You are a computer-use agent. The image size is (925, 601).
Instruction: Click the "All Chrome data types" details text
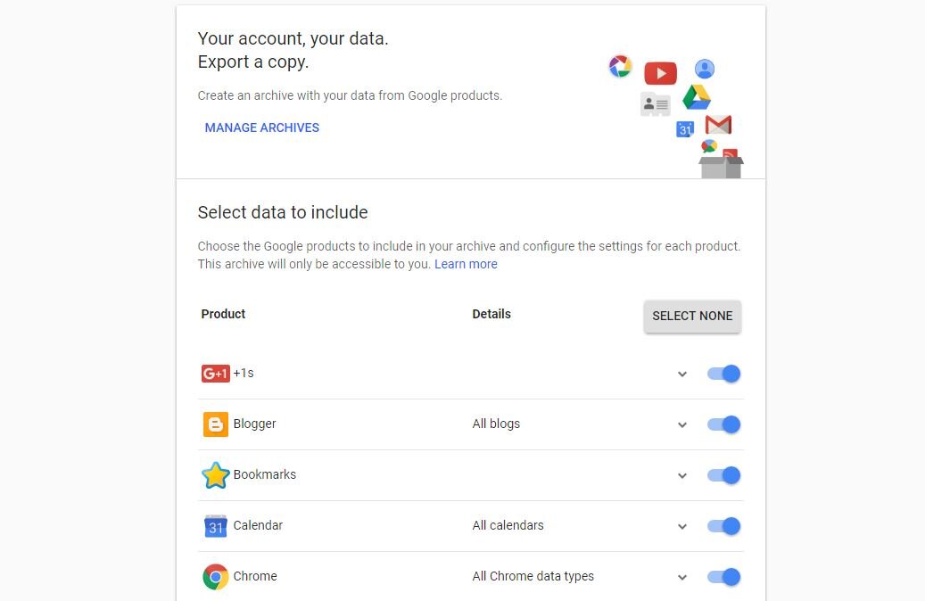coord(533,576)
